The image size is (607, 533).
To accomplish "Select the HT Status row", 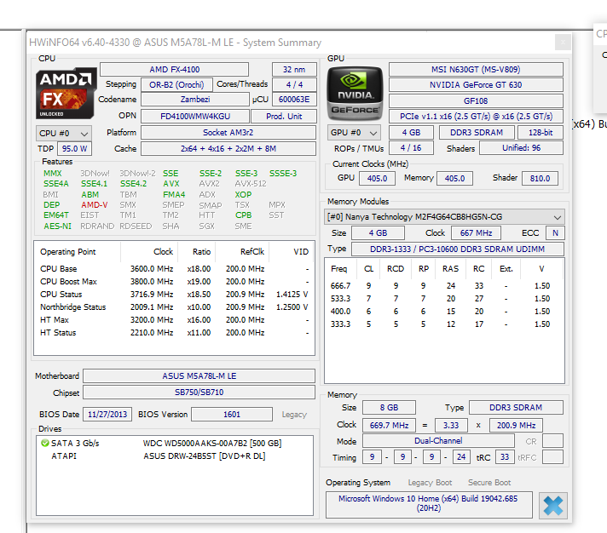I will click(x=174, y=332).
